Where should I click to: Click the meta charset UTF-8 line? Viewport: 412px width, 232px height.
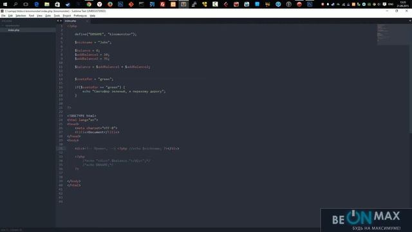(x=96, y=128)
